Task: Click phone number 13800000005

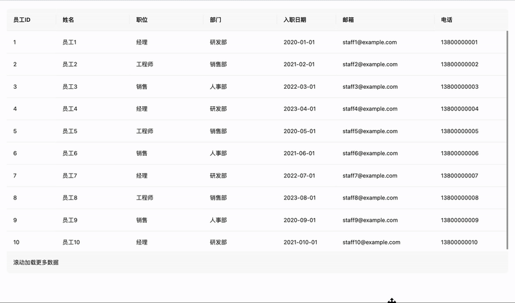Action: [460, 131]
